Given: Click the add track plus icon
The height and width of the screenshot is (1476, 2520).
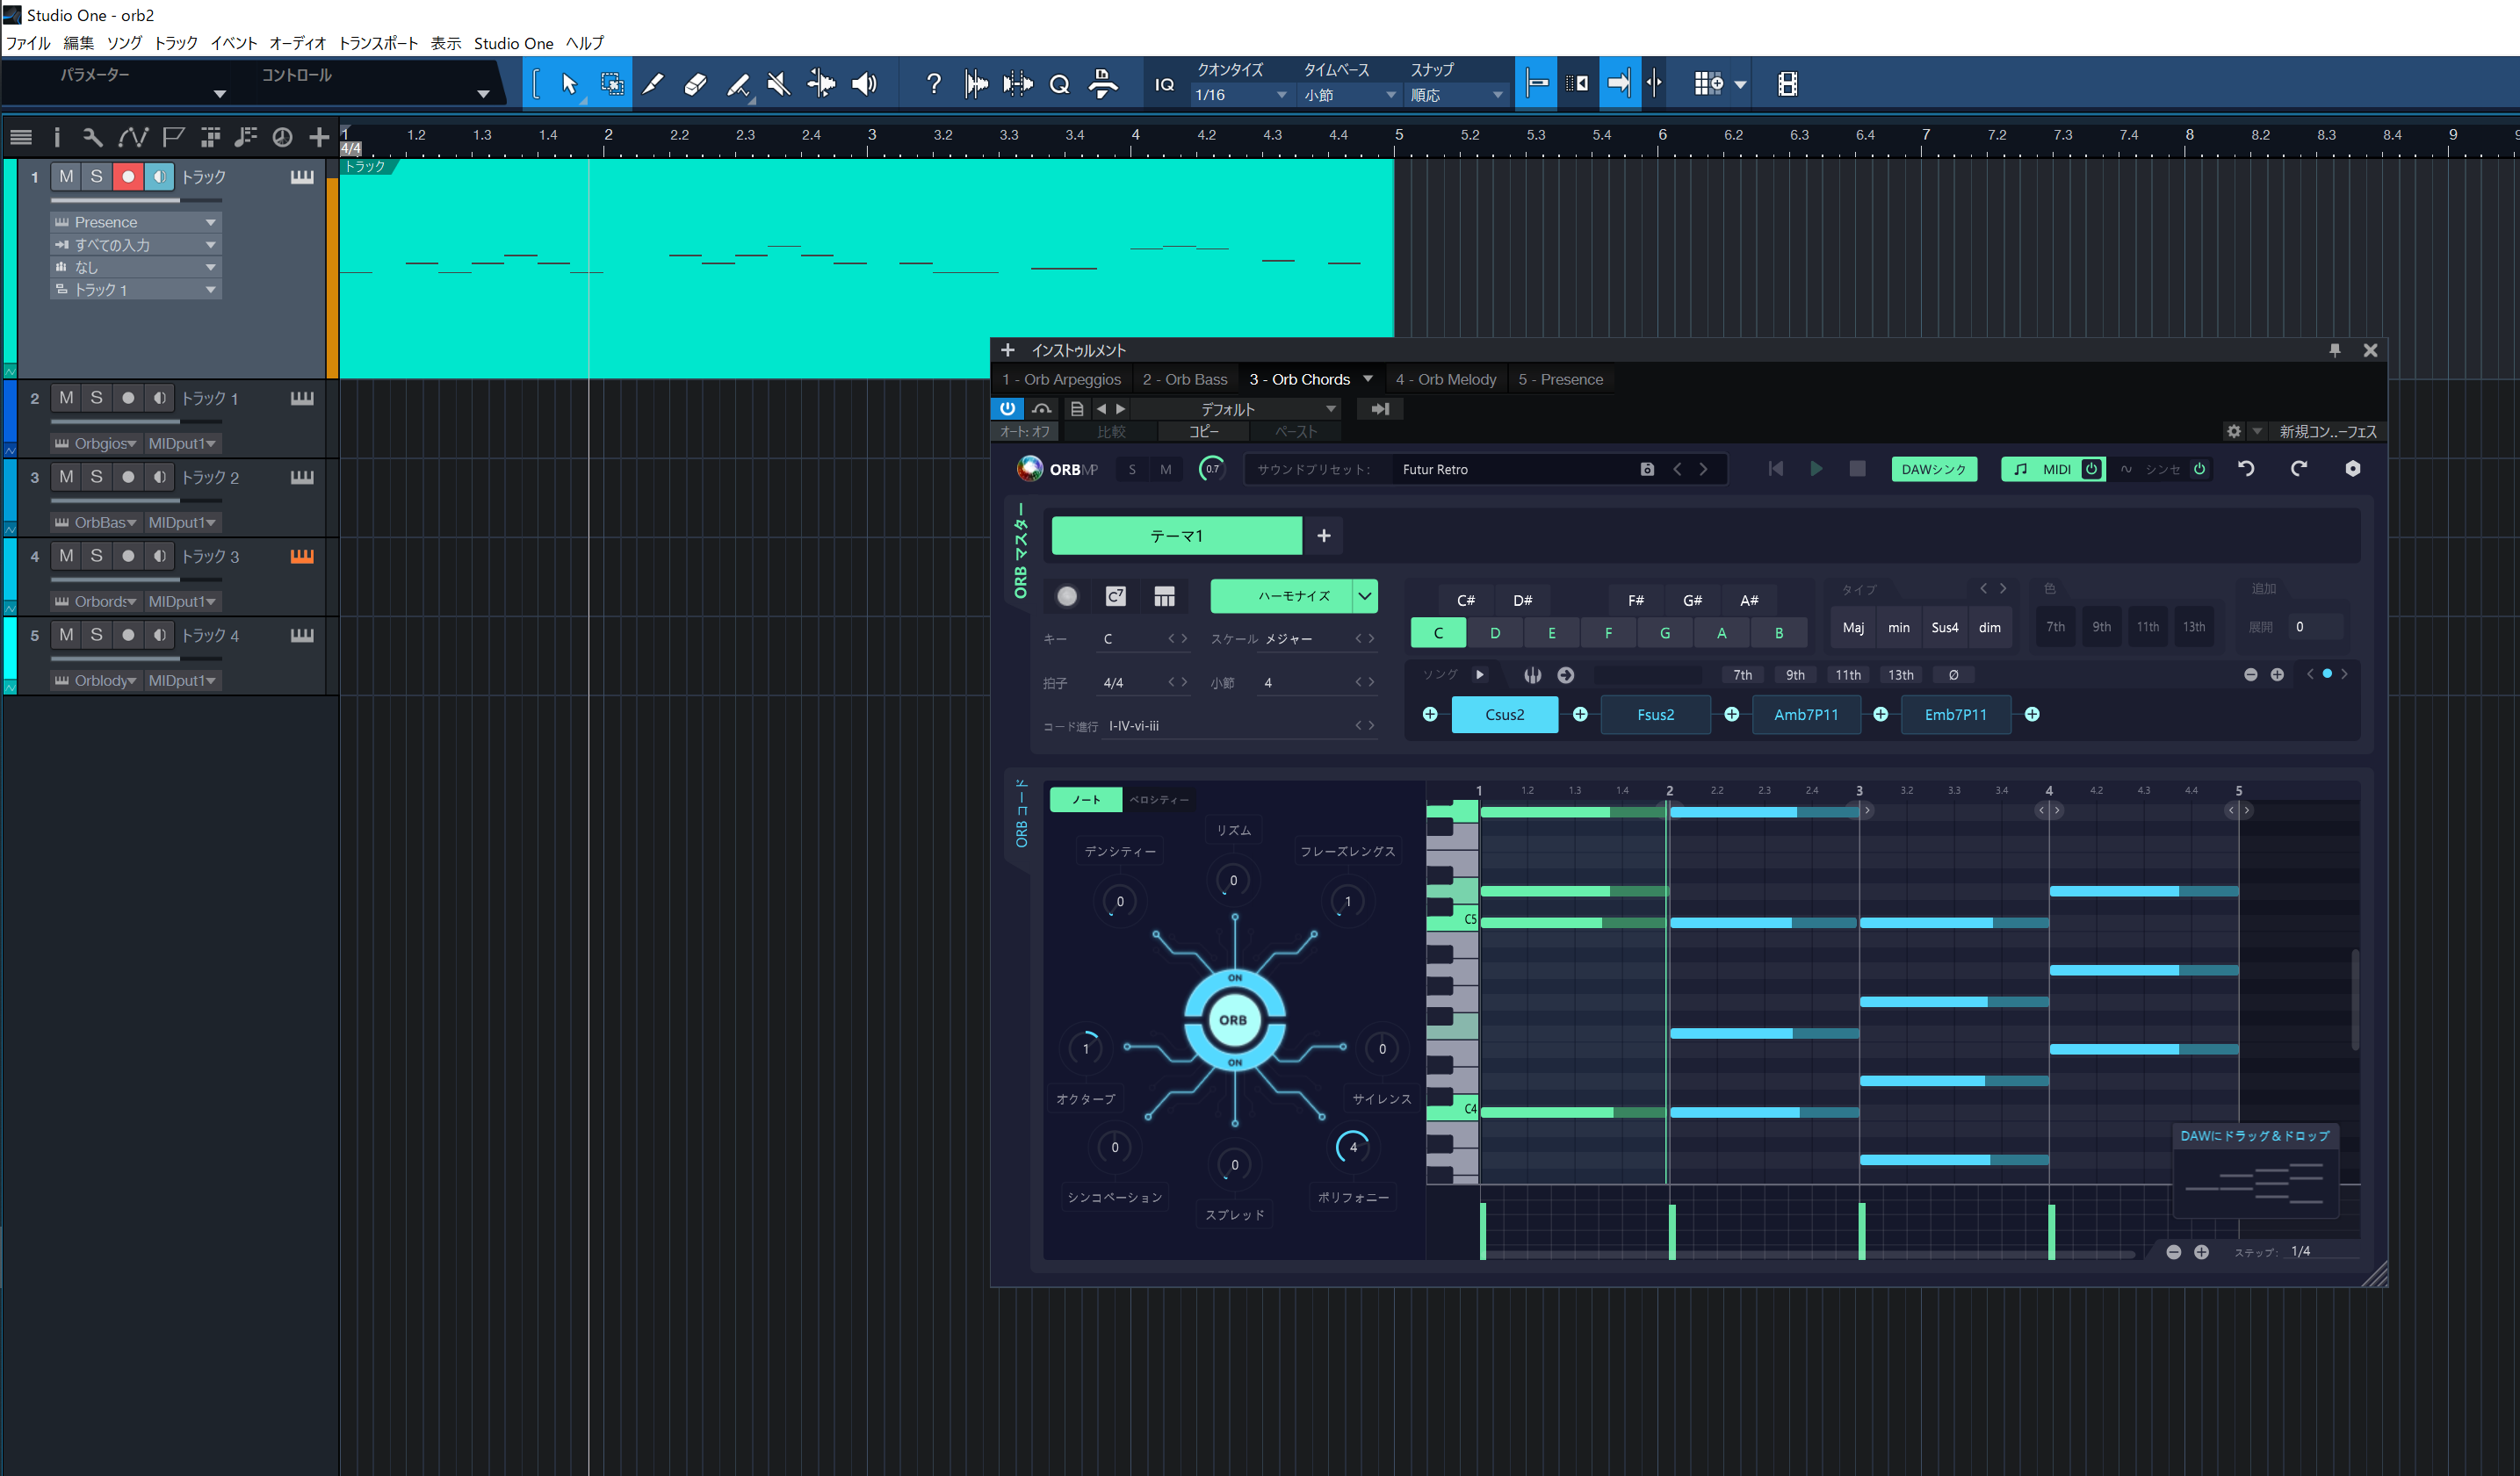Looking at the screenshot, I should tap(319, 137).
